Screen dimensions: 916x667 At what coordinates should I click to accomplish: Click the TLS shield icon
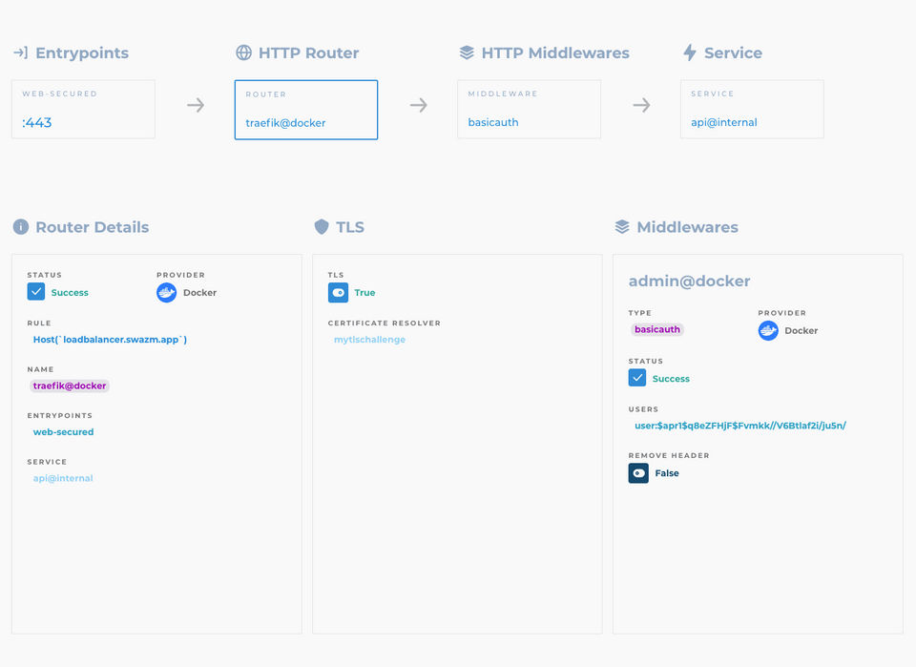322,227
